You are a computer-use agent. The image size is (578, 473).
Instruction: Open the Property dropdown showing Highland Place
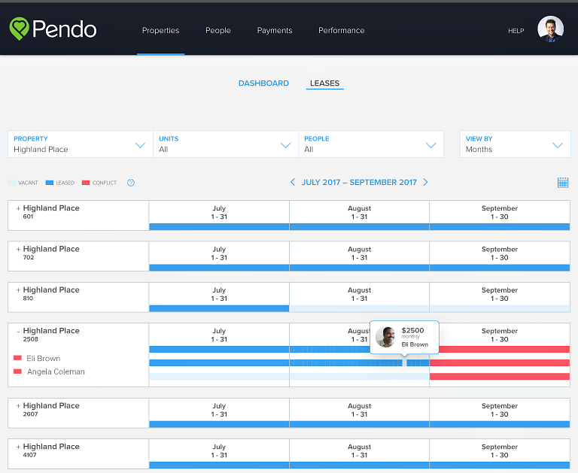tap(81, 144)
